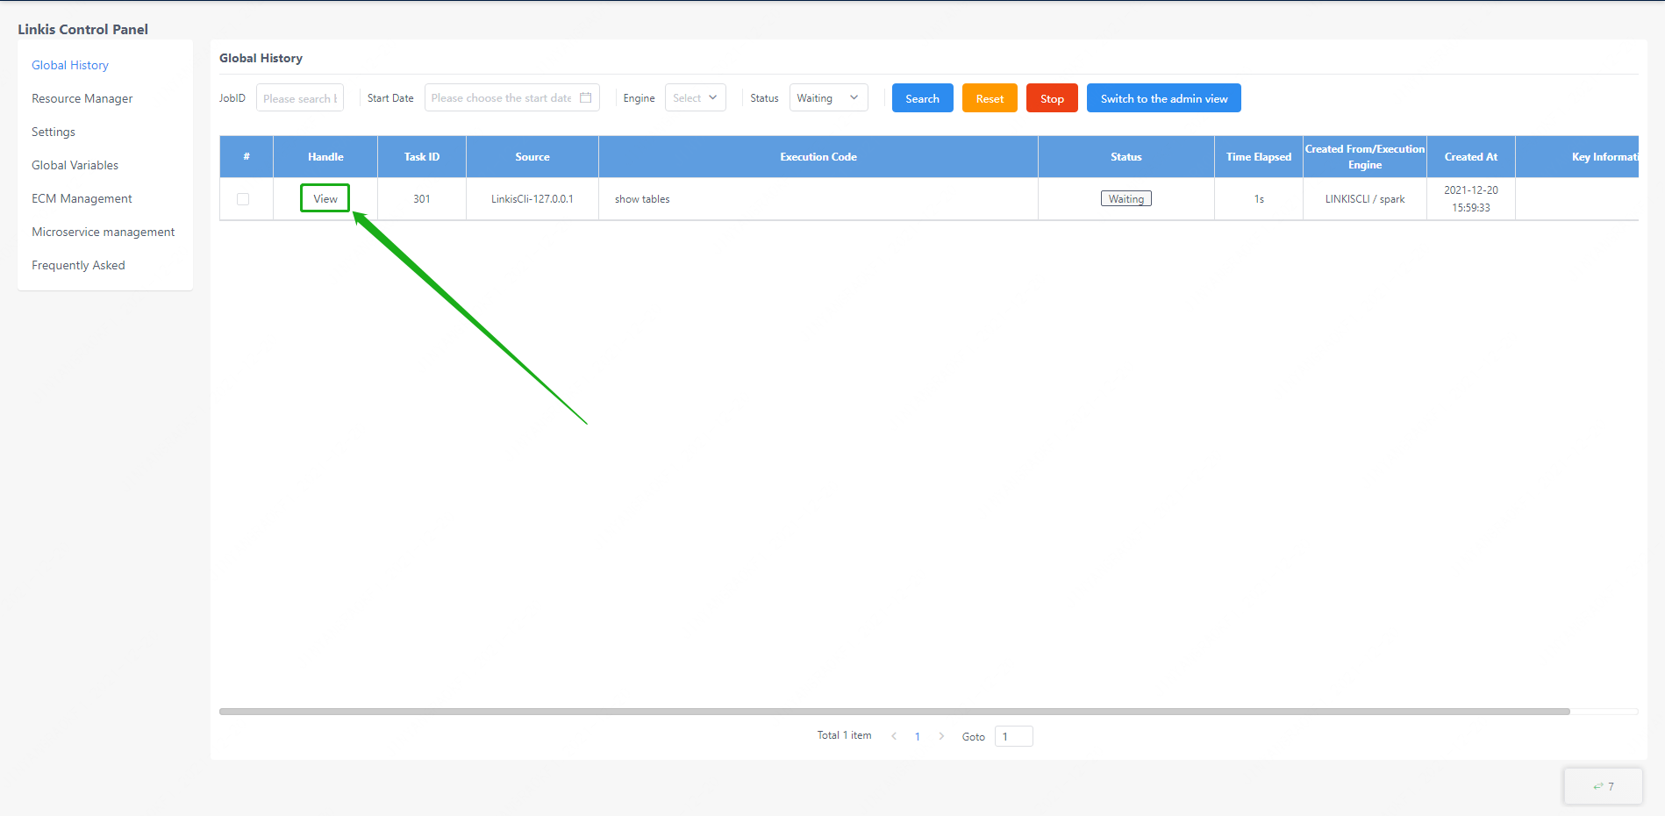
Task: Open Microservice management page
Action: click(x=103, y=232)
